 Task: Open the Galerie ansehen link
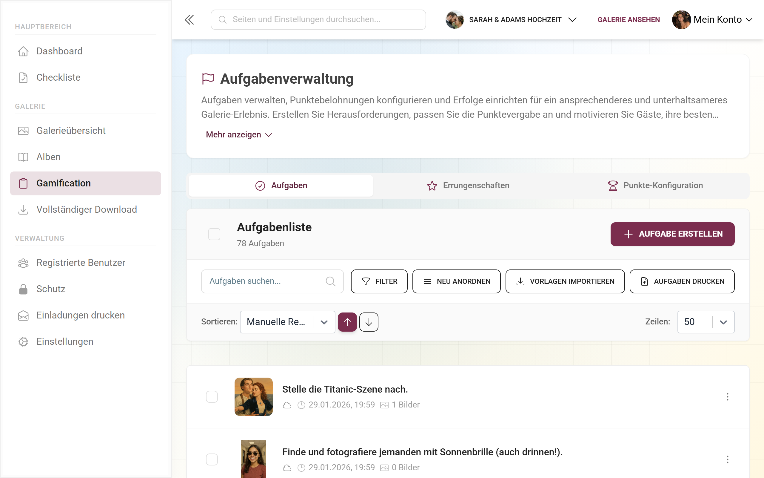click(628, 20)
